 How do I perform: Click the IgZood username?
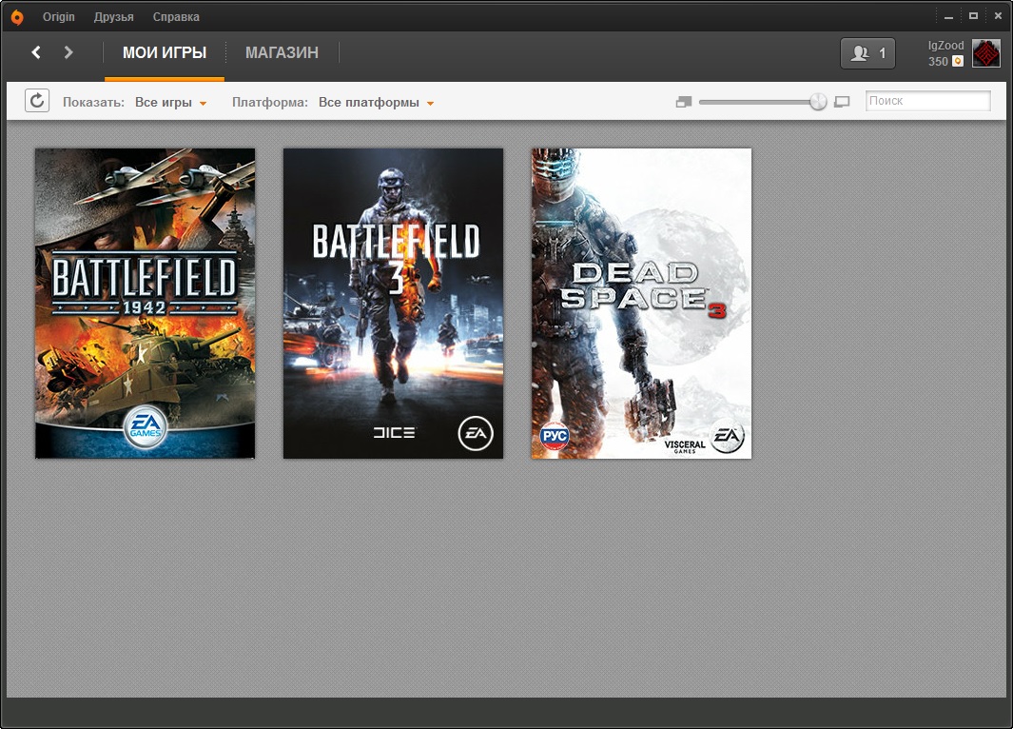click(945, 46)
